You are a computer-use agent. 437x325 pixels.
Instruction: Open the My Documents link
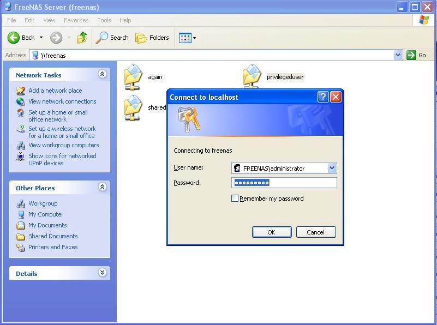pyautogui.click(x=47, y=225)
